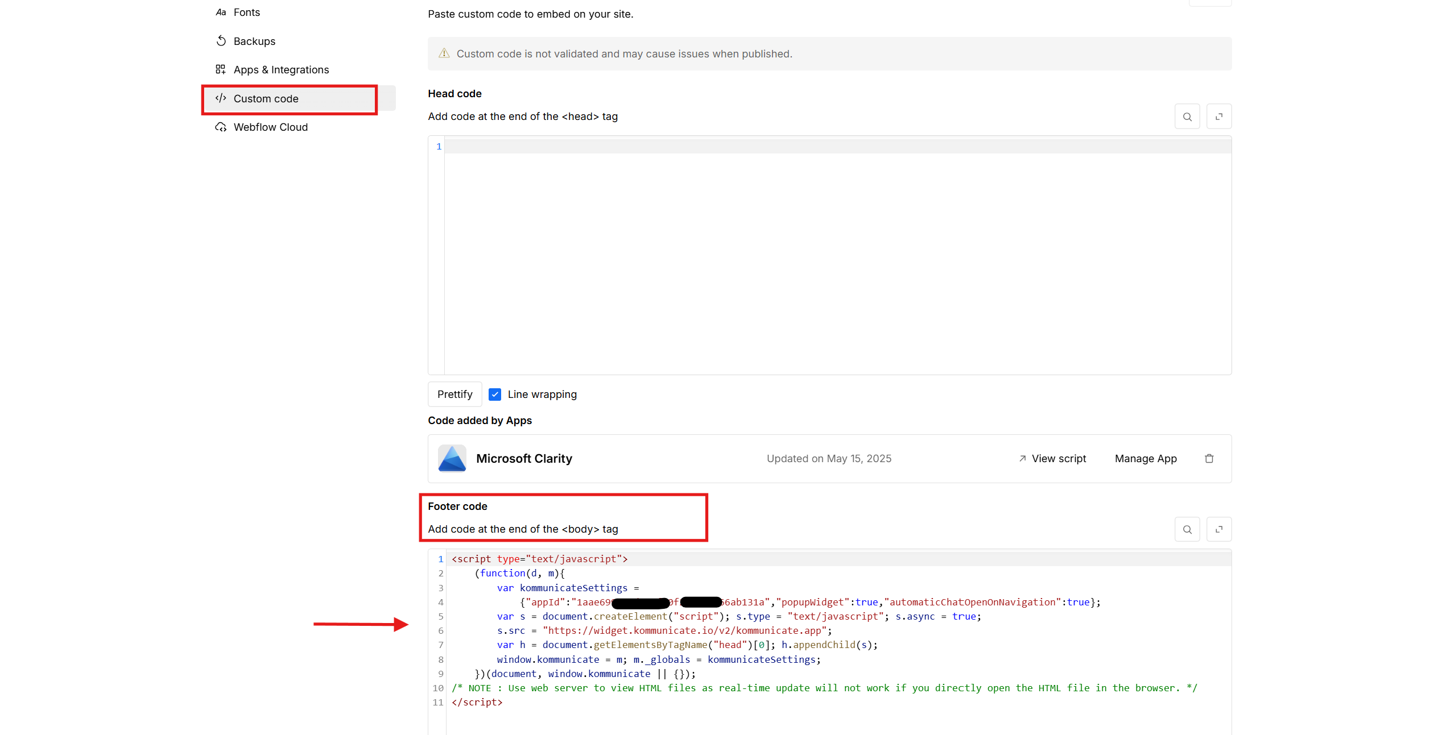Click the warning triangle icon in notice
The image size is (1438, 735).
click(444, 53)
